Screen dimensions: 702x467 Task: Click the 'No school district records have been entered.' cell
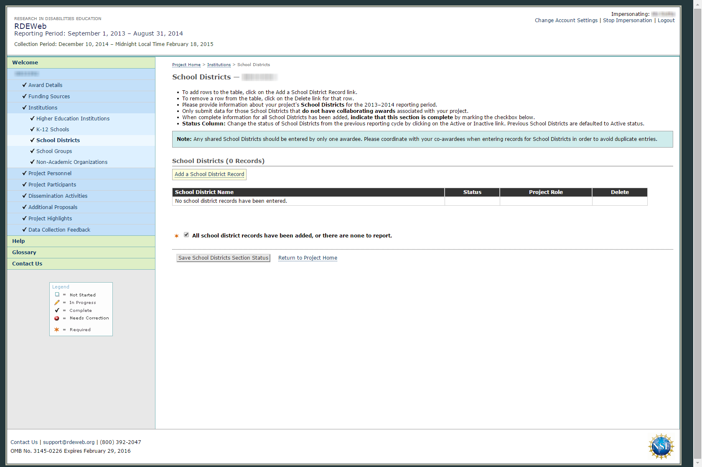pyautogui.click(x=308, y=201)
